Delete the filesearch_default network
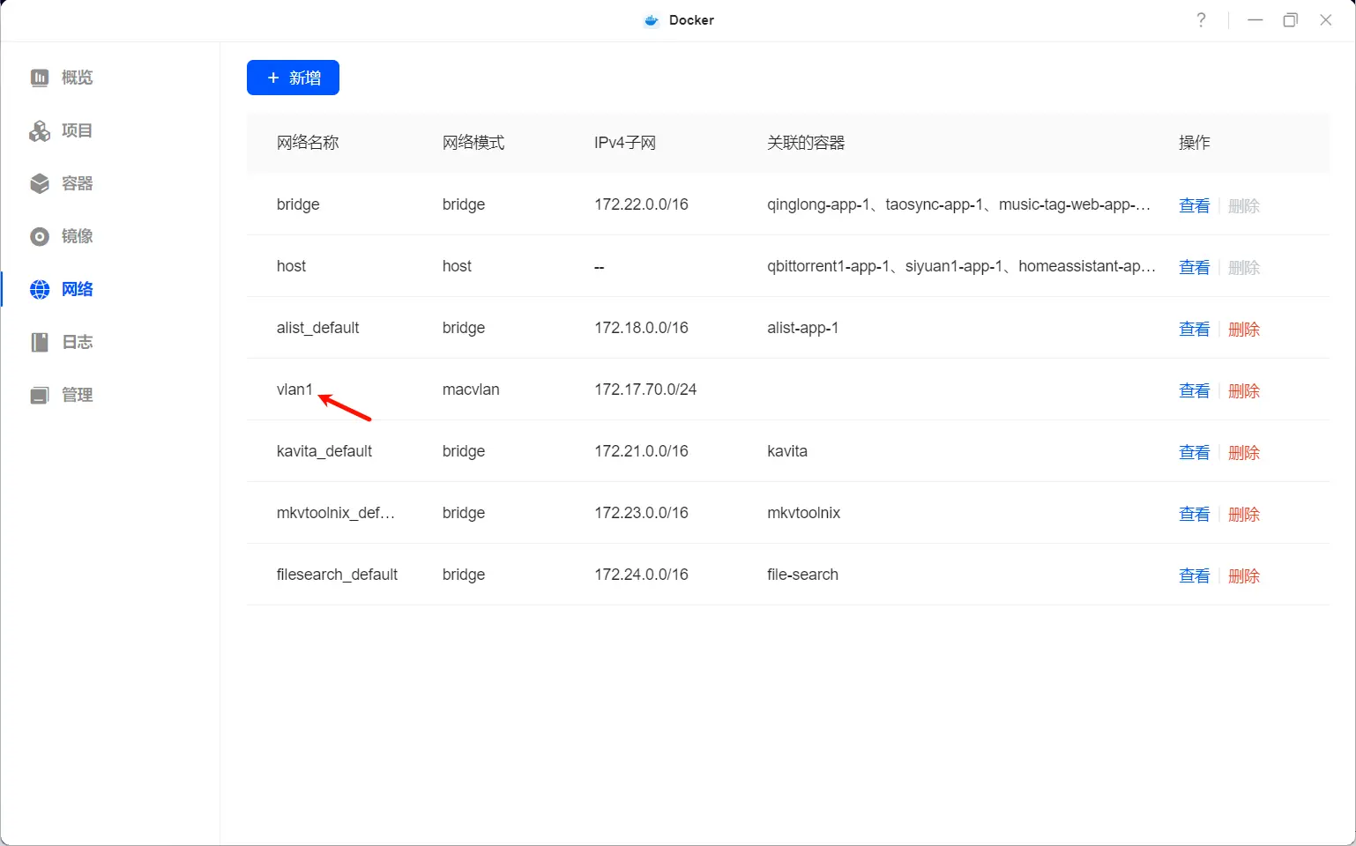This screenshot has height=846, width=1356. (1243, 575)
